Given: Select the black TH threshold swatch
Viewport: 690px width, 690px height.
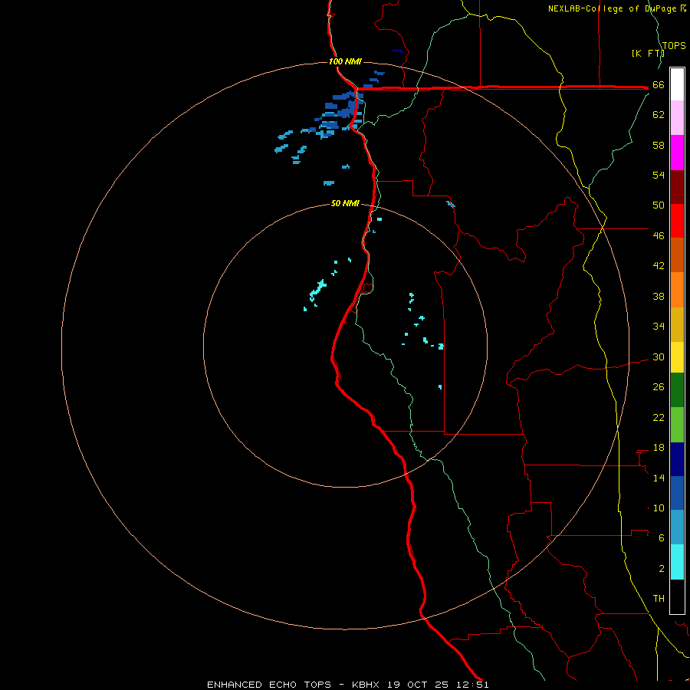Looking at the screenshot, I should (677, 596).
